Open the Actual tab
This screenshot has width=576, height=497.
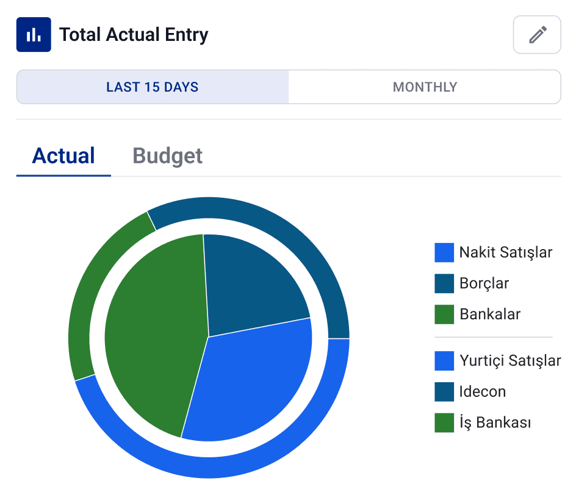63,156
